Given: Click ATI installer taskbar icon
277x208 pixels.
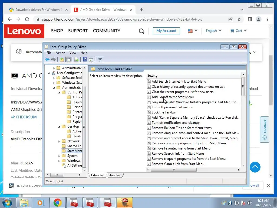Looking at the screenshot, I should tap(124, 203).
